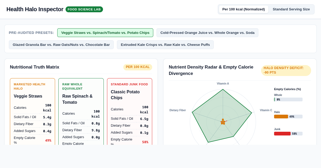Click the FOOD SCIENCE LAB badge
This screenshot has height=168, width=321.
coord(84,9)
